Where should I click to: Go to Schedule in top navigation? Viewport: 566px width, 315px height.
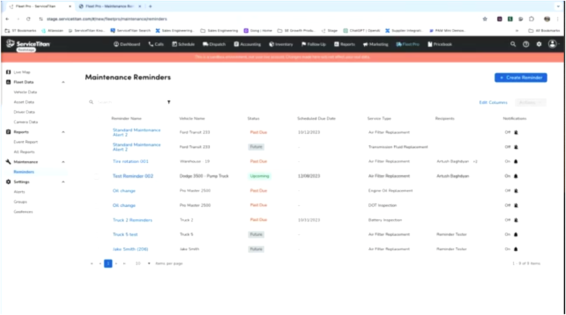pyautogui.click(x=183, y=45)
